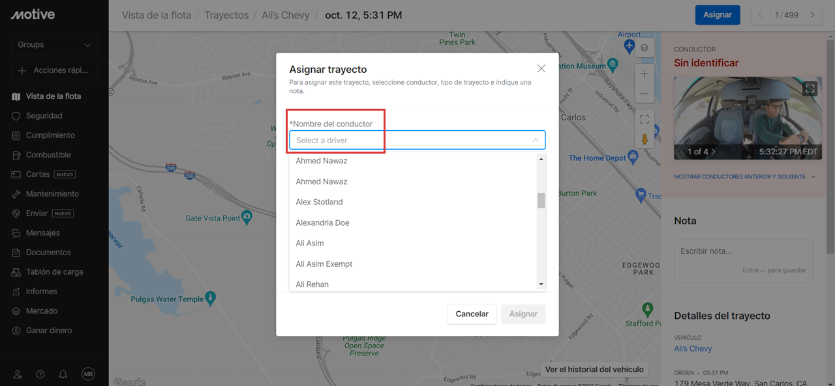Expand Mostrar conductores anterior y siguiente
This screenshot has height=386, width=835.
pos(744,176)
